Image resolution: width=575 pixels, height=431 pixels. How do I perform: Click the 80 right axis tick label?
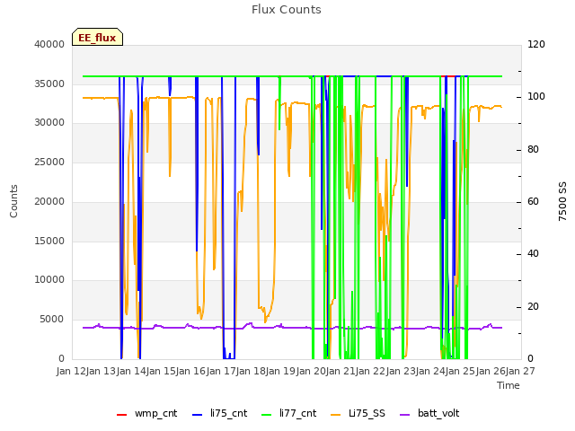point(533,150)
